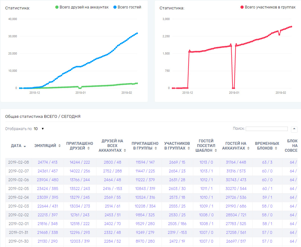
Task: Sort by ПРИГЛАШЕНО ДРУЗЕЙ column icon
Action: [x=88, y=148]
